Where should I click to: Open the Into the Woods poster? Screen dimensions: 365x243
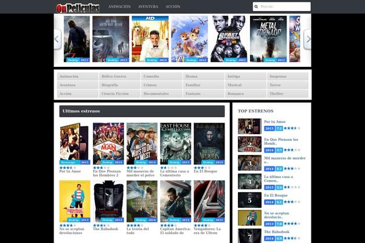click(209, 143)
